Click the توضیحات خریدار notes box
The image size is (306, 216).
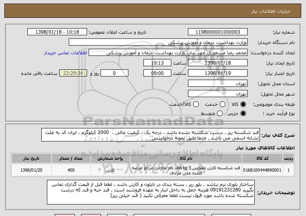click(x=151, y=192)
